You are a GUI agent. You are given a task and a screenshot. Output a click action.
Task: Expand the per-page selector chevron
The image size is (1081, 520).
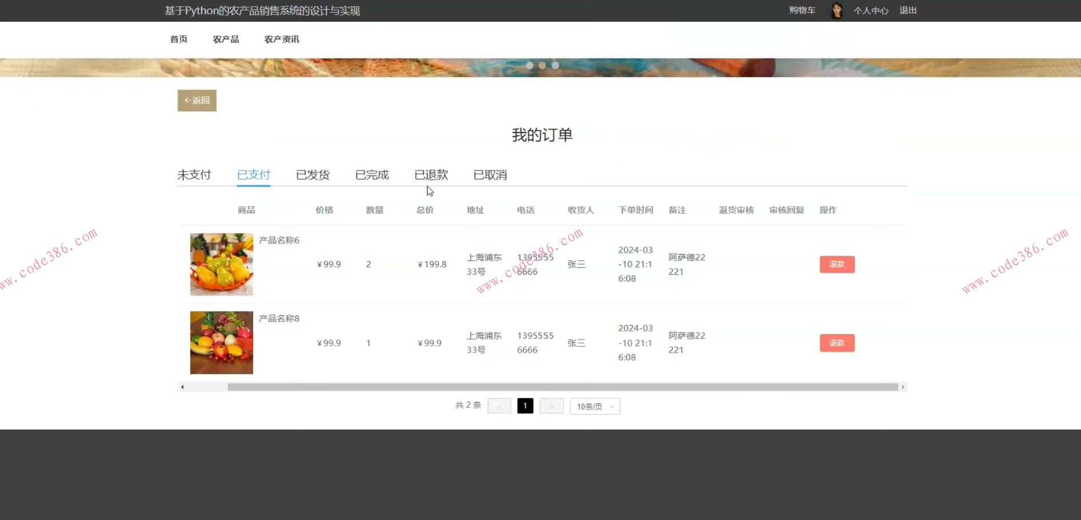[611, 406]
